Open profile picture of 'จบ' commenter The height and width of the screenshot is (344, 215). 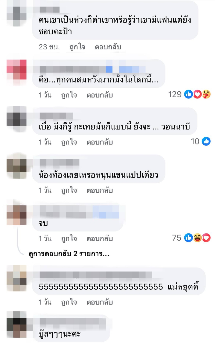(x=17, y=215)
